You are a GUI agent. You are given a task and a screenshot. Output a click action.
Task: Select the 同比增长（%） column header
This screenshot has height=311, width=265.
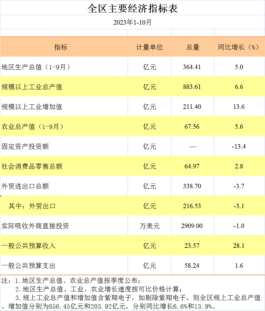(239, 47)
